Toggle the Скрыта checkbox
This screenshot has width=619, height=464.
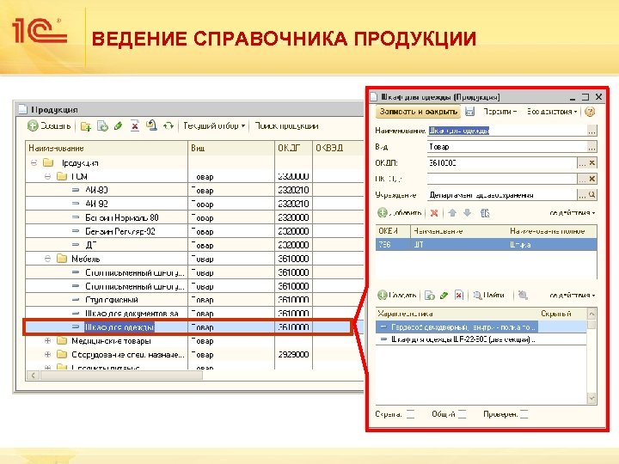411,414
